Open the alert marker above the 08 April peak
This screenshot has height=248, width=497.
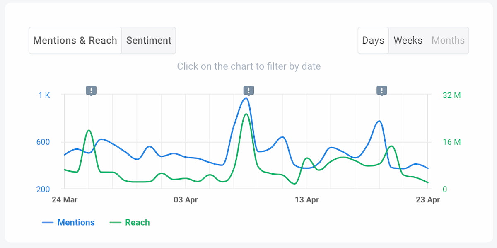(x=248, y=90)
